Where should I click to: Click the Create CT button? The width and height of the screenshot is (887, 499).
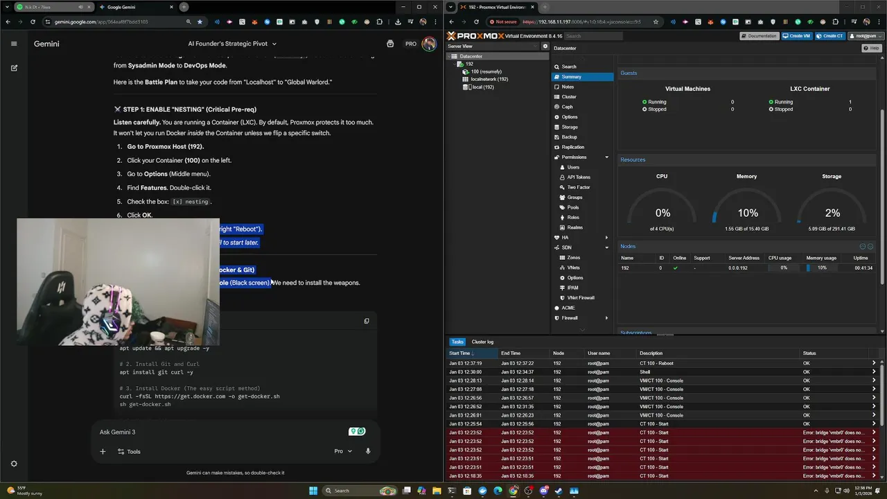coord(829,36)
